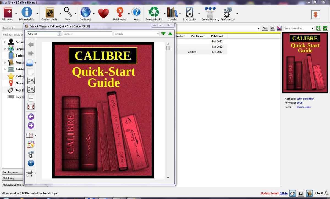Open viewer preferences gear icon
The width and height of the screenshot is (330, 199).
click(x=31, y=154)
